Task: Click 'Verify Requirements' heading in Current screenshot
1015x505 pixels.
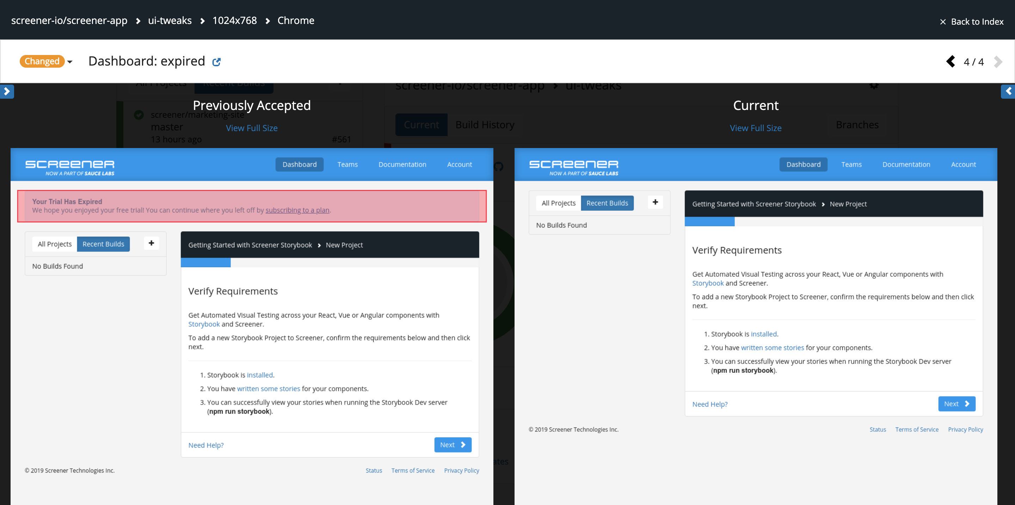Action: click(737, 250)
